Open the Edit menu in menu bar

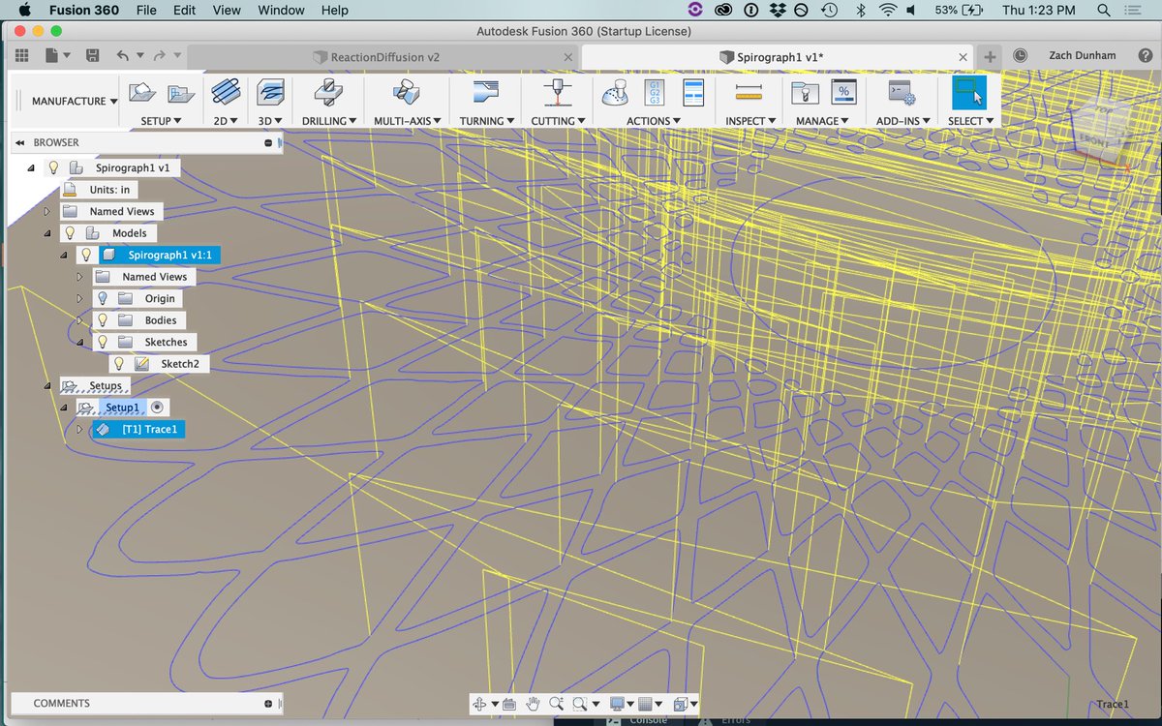(x=184, y=10)
